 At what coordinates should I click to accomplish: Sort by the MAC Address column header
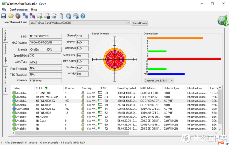click(148, 88)
